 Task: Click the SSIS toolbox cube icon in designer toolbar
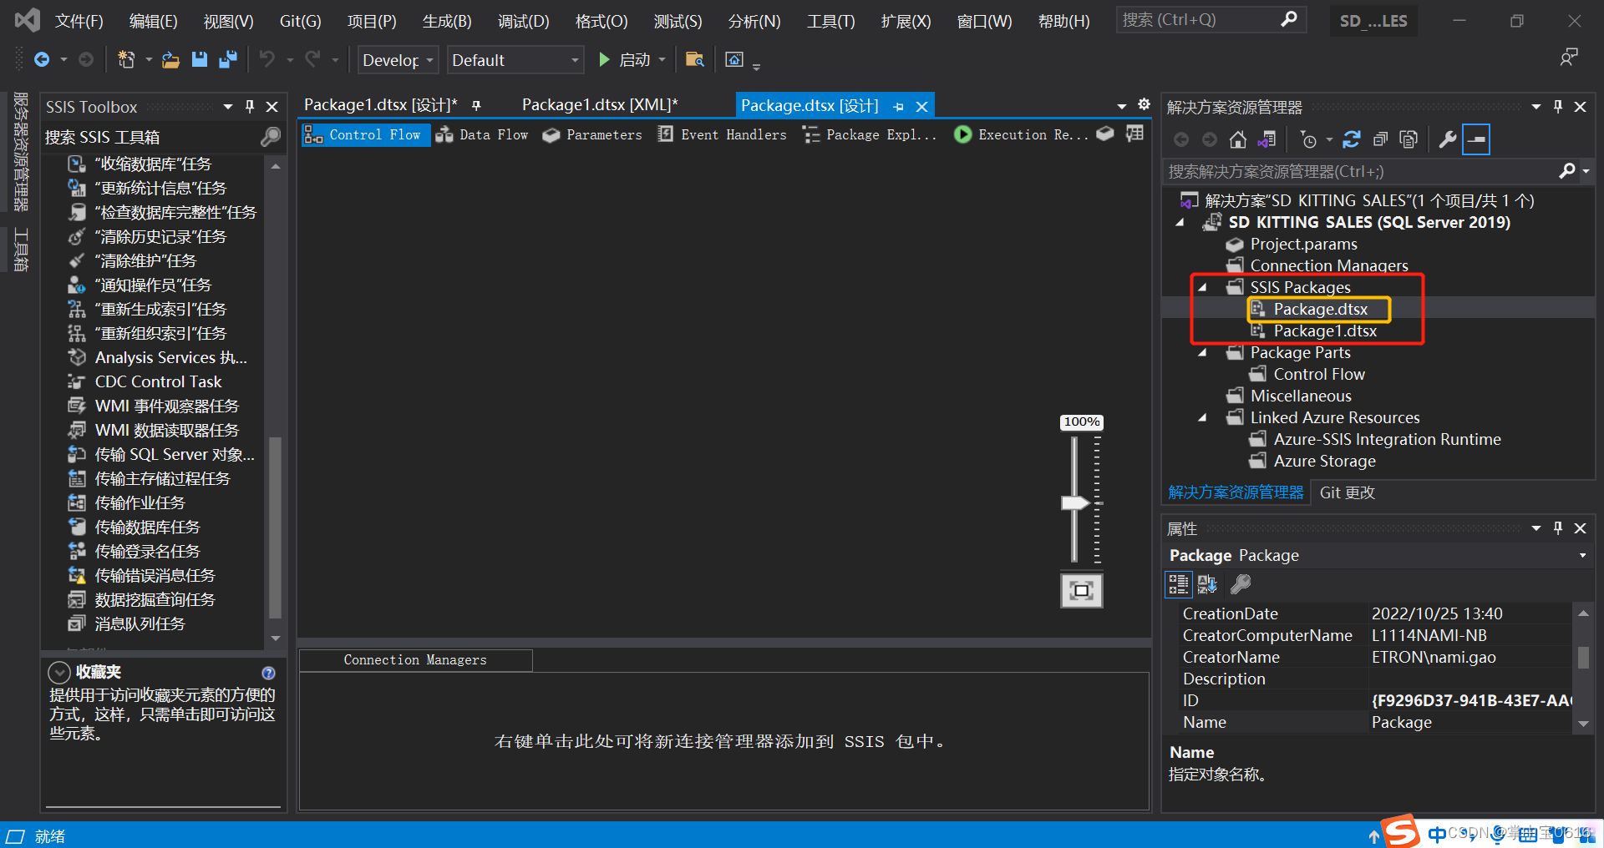coord(1105,134)
